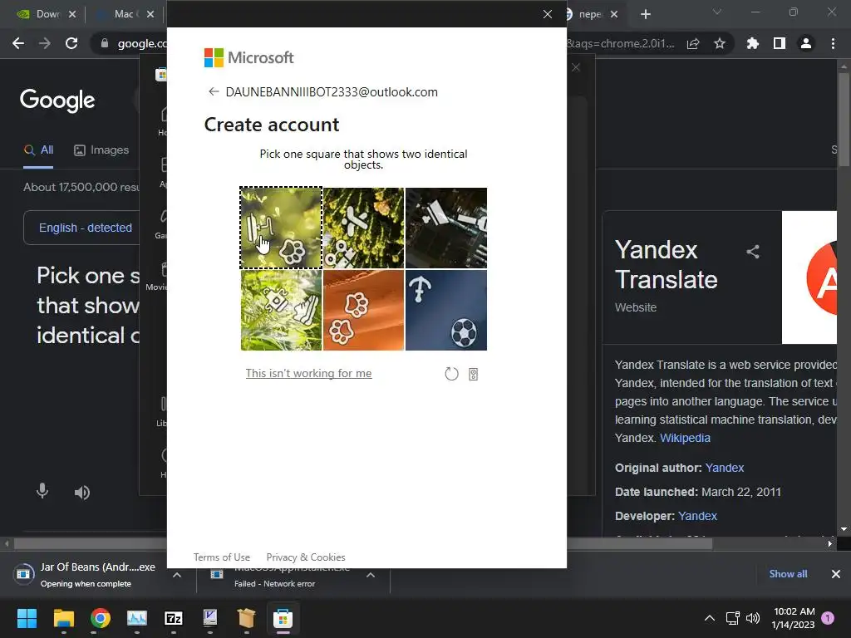Screen dimensions: 851x638
Task: Click the Google address bar
Action: pyautogui.click(x=142, y=43)
